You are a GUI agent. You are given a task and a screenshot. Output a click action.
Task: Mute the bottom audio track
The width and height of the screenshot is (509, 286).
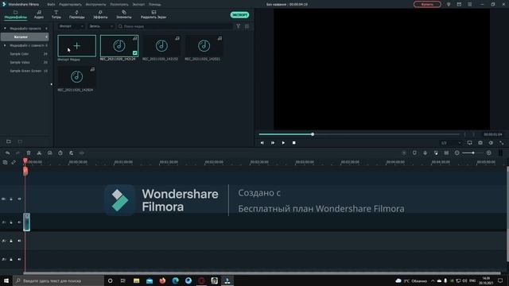[19, 260]
